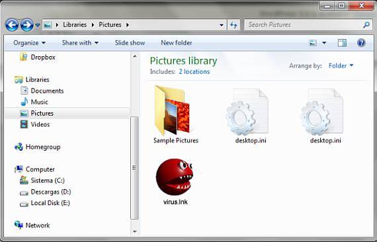Open the 2 locations link
This screenshot has width=377, height=242.
(x=194, y=71)
